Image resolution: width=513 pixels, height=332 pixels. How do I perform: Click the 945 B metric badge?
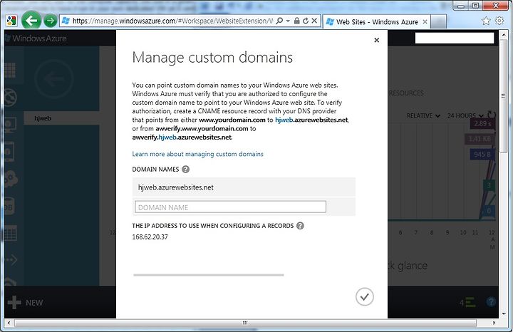tap(482, 154)
